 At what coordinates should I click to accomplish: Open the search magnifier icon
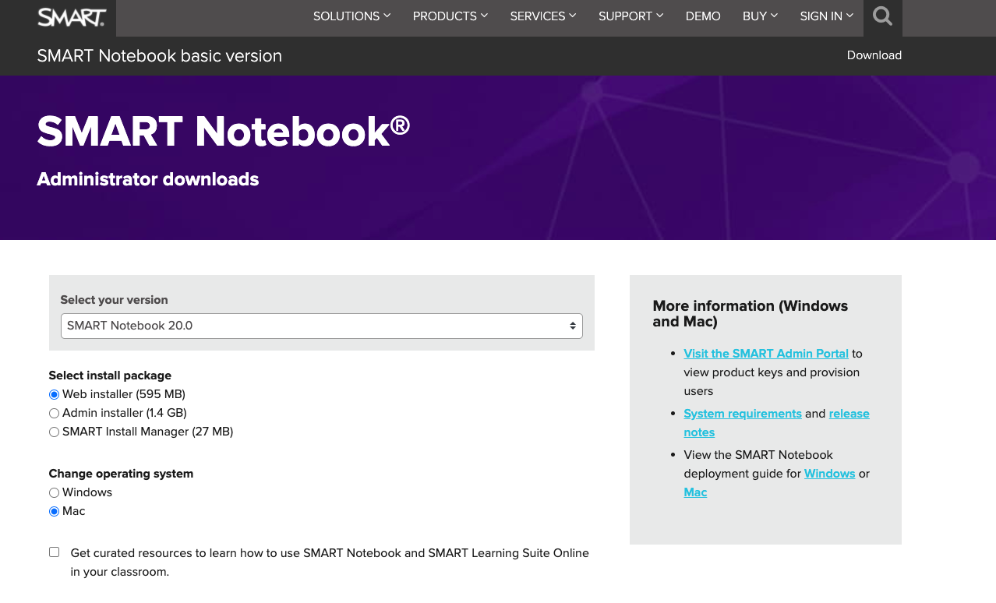pyautogui.click(x=882, y=16)
